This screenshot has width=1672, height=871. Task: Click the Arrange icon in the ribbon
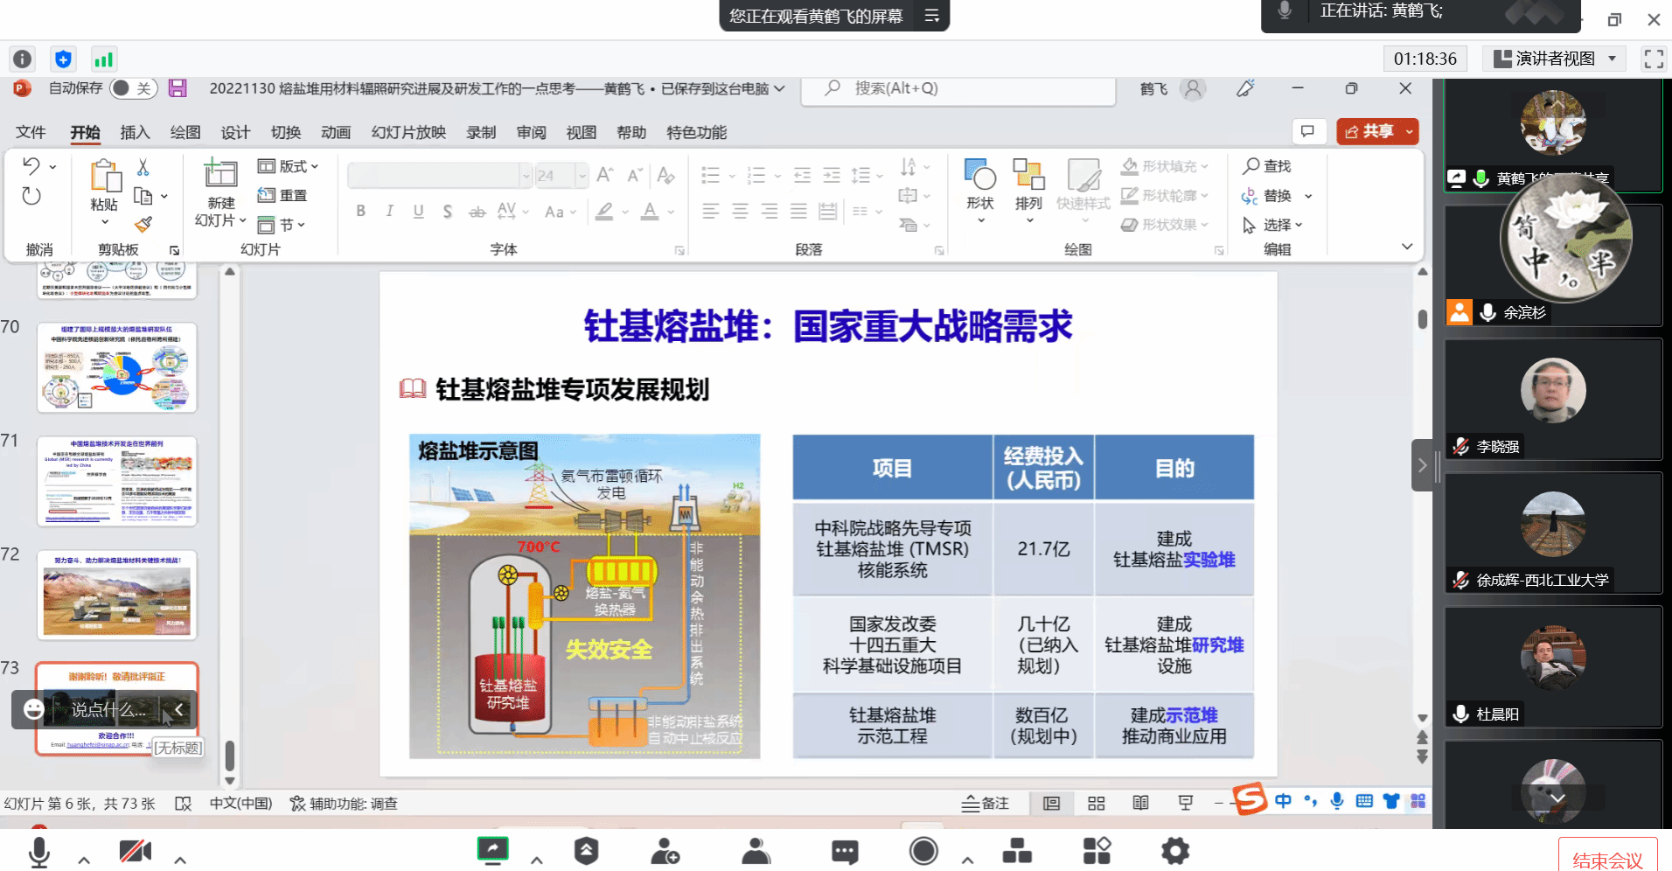1028,176
